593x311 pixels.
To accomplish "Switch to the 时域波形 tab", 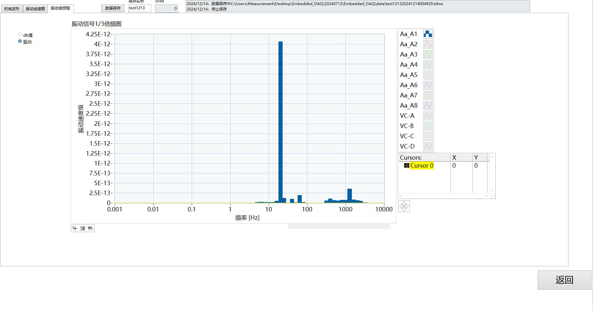I will [x=12, y=9].
